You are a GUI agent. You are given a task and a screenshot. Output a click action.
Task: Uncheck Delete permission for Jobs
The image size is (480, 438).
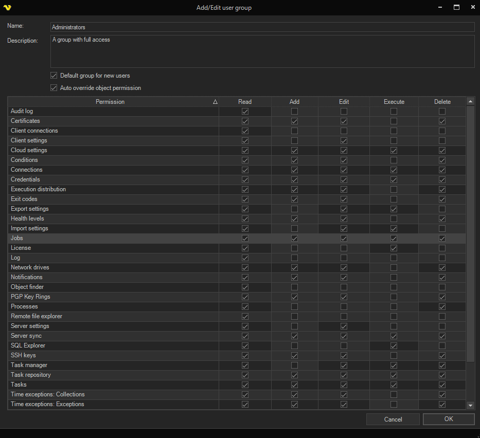tap(442, 238)
